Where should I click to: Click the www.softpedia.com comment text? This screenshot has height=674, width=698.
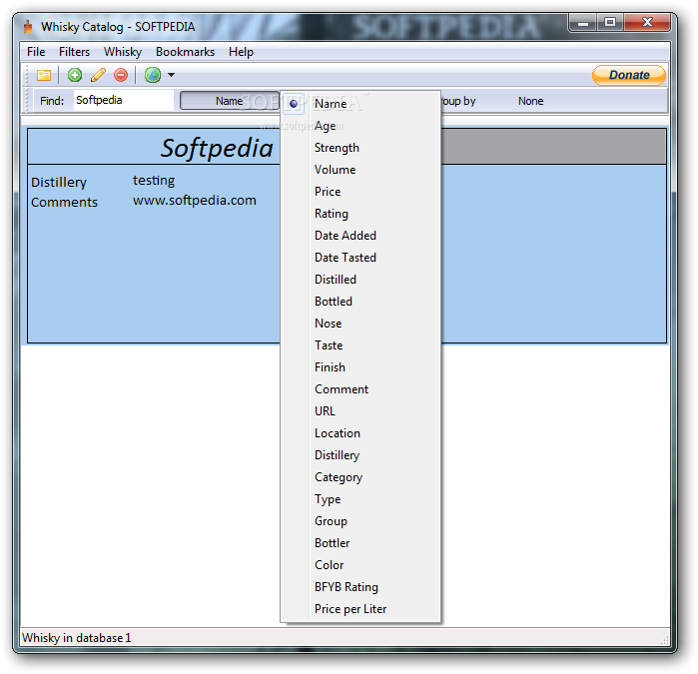tap(195, 201)
